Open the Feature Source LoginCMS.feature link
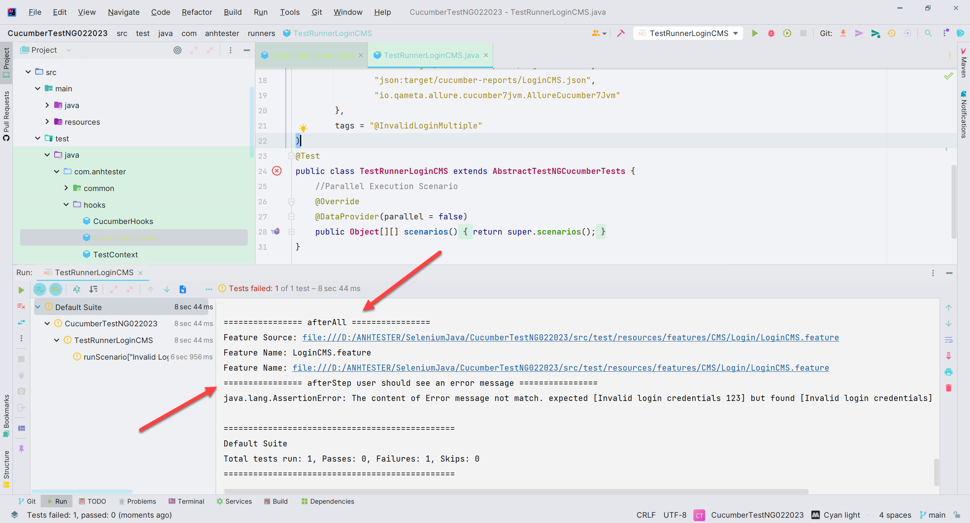 tap(570, 338)
